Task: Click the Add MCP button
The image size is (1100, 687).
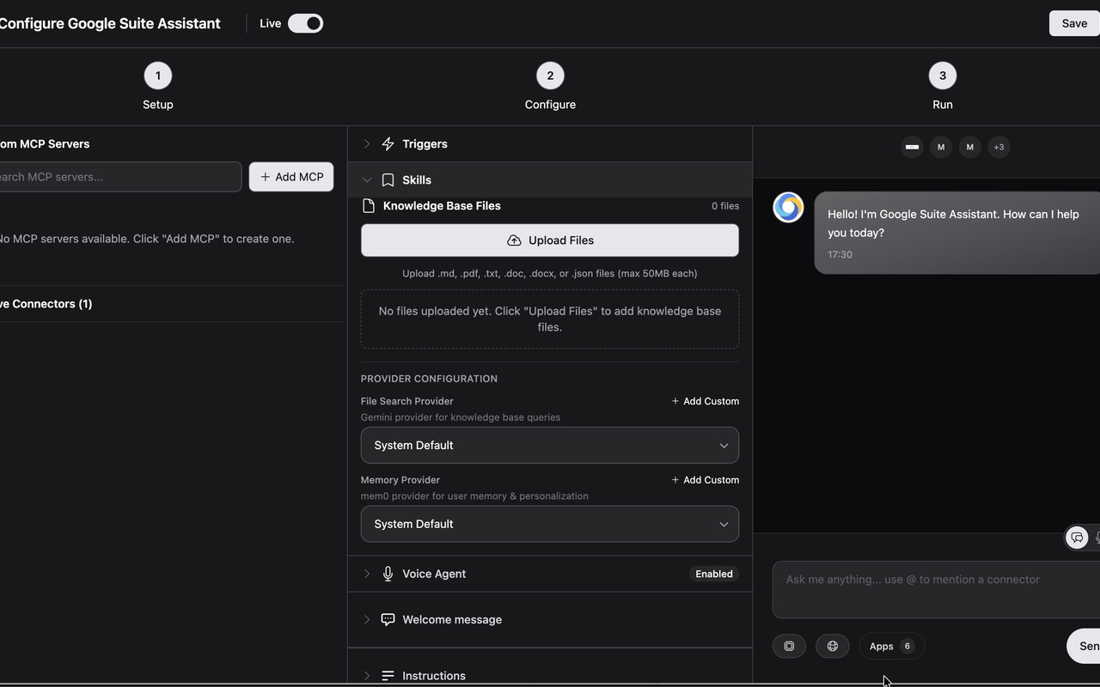Action: (x=291, y=177)
